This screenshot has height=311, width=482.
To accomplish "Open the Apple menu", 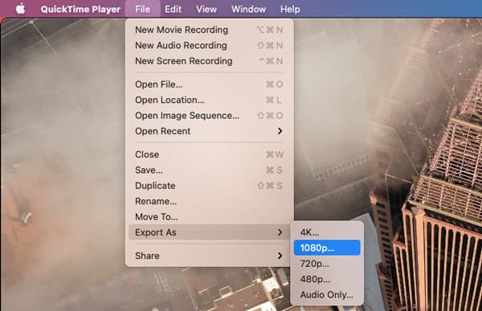I will [x=20, y=9].
